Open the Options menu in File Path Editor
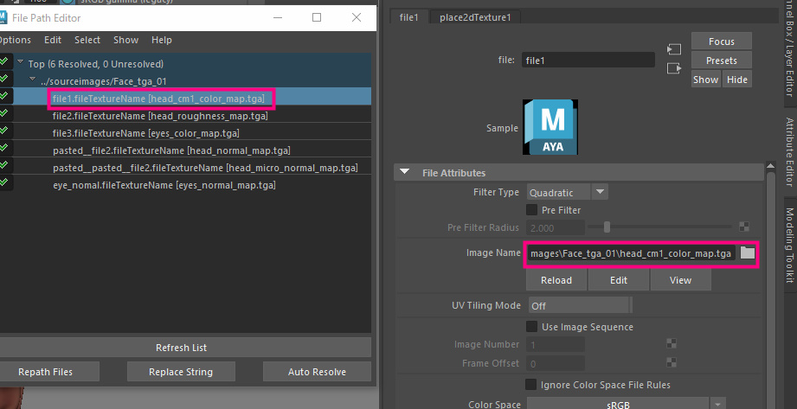The height and width of the screenshot is (409, 797). pyautogui.click(x=14, y=40)
